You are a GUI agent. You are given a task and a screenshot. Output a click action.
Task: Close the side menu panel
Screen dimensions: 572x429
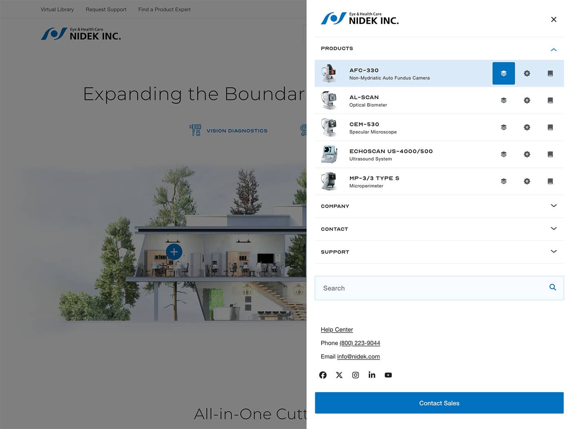coord(554,20)
